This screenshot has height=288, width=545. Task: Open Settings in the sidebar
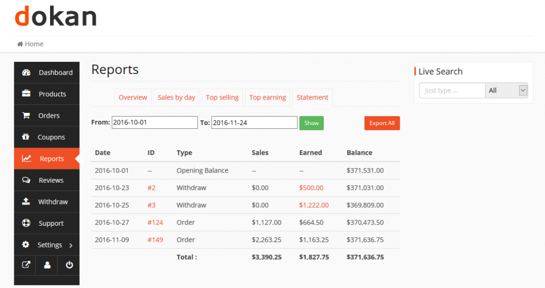pyautogui.click(x=47, y=245)
